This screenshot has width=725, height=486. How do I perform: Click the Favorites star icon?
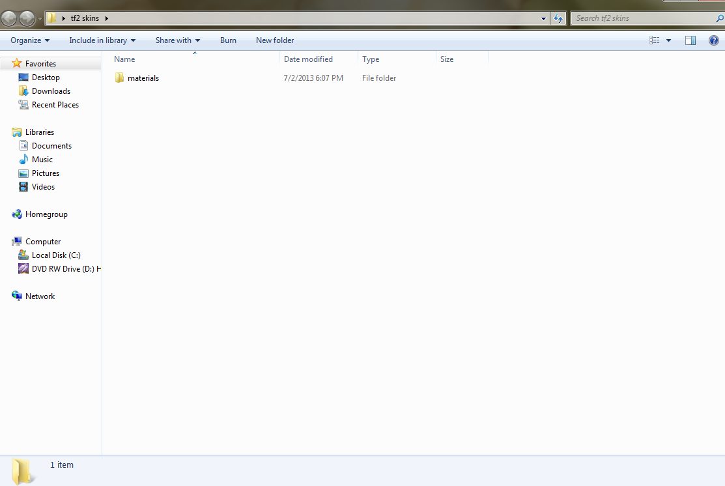pos(17,63)
